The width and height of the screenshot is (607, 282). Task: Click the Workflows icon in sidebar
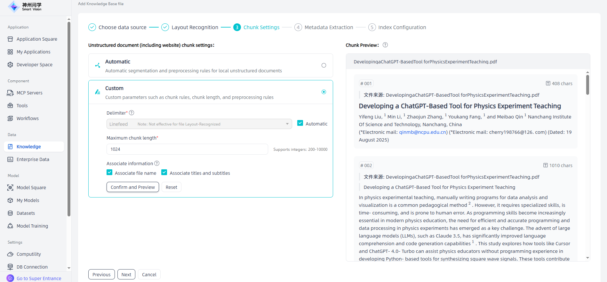pyautogui.click(x=10, y=118)
